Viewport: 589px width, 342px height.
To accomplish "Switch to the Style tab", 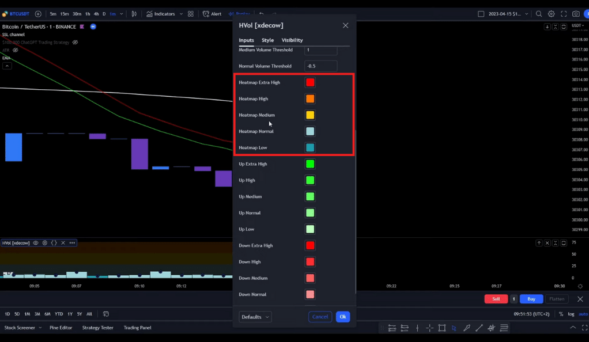I will coord(268,40).
